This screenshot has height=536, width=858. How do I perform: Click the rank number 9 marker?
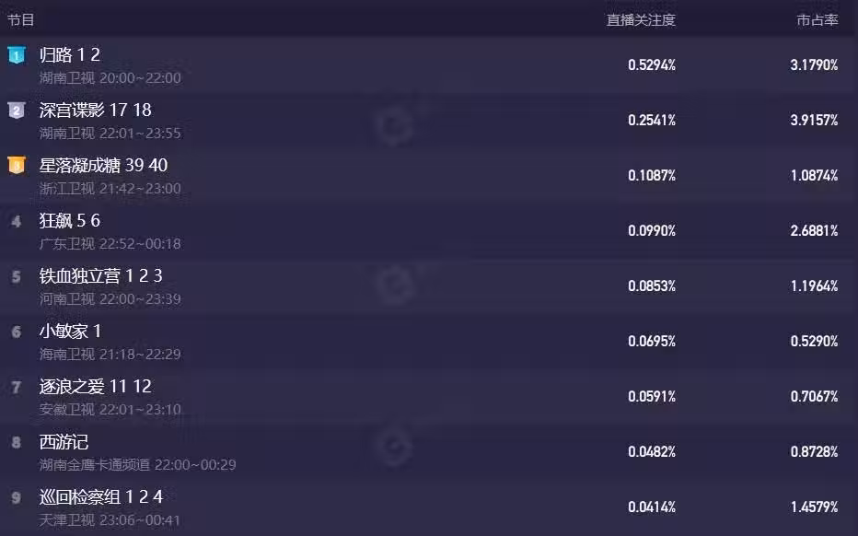pos(16,497)
